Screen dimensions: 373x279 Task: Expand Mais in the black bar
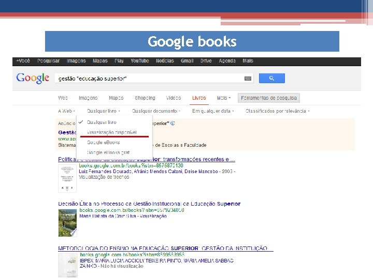pos(248,61)
